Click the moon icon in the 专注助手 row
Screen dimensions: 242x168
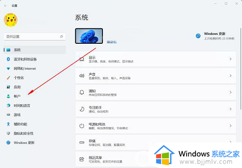click(82, 109)
